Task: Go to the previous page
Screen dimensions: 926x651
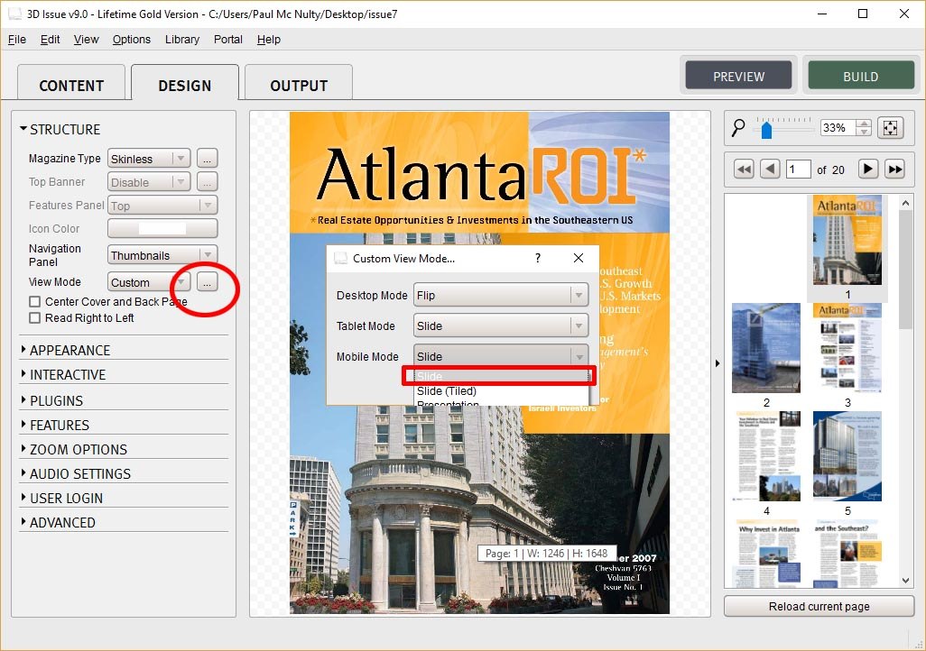Action: tap(770, 170)
